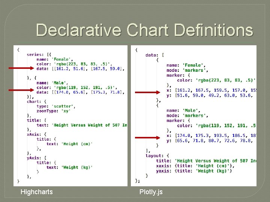Click Plotly color 'rgba(223, 83, 83, .5)' line
The width and height of the screenshot is (270, 202).
pos(216,80)
